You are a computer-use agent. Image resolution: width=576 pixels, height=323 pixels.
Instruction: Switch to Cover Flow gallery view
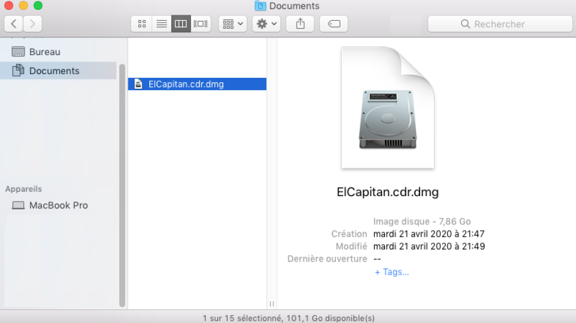(201, 24)
